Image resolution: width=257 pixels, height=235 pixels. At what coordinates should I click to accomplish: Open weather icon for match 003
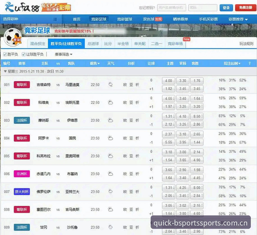click(x=111, y=120)
